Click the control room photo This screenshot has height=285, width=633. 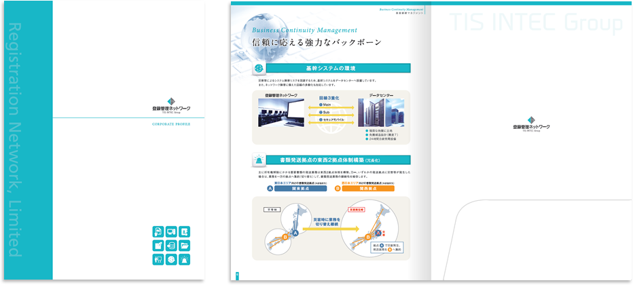point(281,113)
